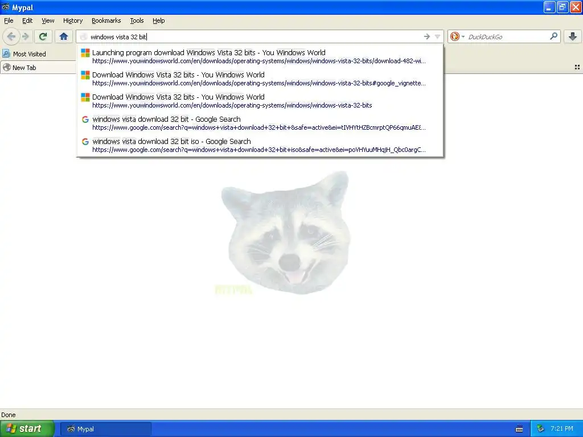Expand the address bar history dropdown

(x=438, y=36)
